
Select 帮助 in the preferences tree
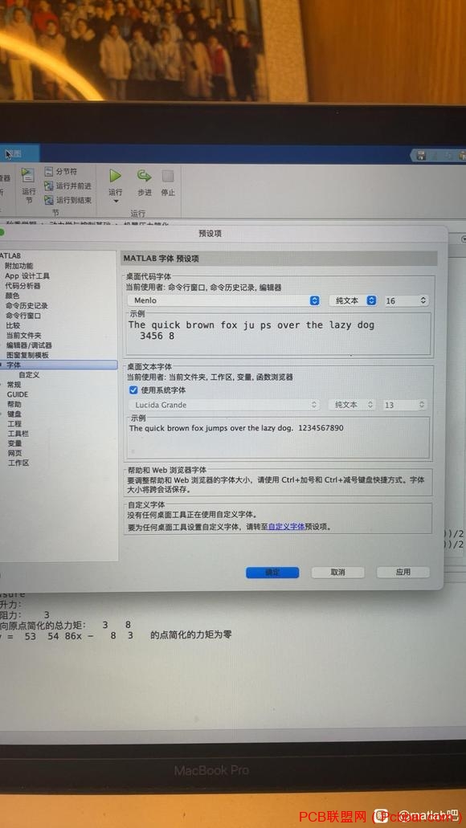(14, 405)
